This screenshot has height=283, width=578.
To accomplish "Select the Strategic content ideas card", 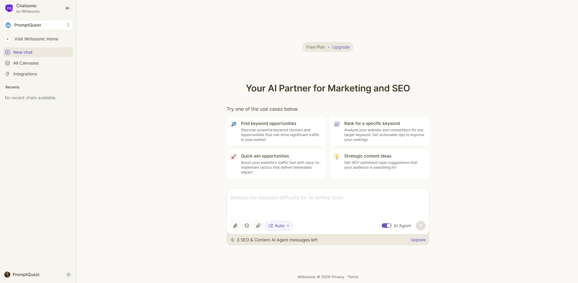I will tap(379, 164).
